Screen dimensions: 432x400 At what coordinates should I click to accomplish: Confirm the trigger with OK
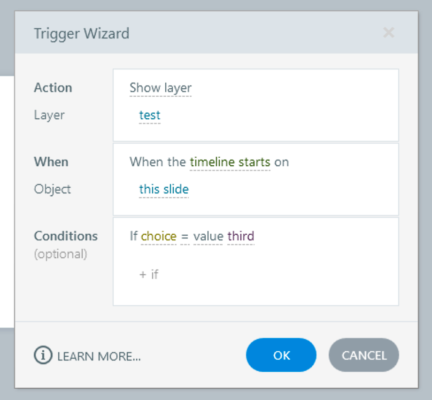[x=281, y=355]
